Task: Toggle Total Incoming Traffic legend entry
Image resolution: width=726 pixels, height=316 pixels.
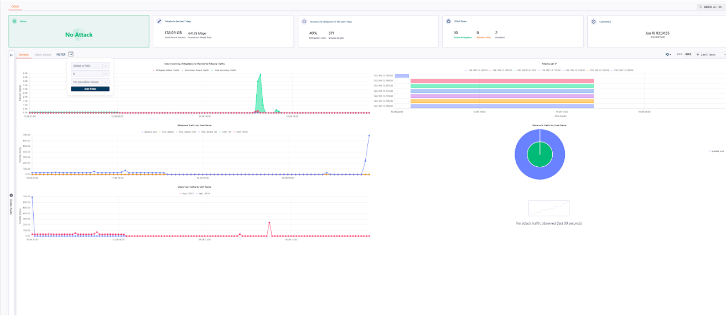Action: (225, 70)
